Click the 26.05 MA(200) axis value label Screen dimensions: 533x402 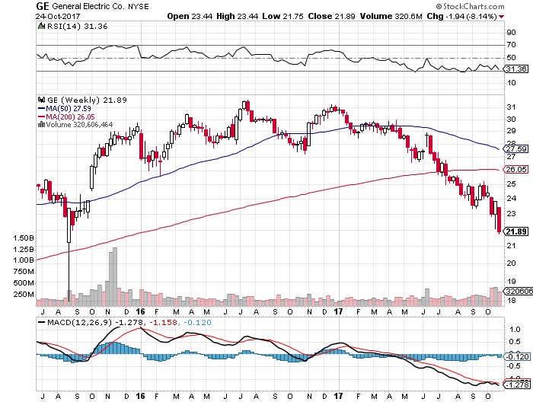515,170
